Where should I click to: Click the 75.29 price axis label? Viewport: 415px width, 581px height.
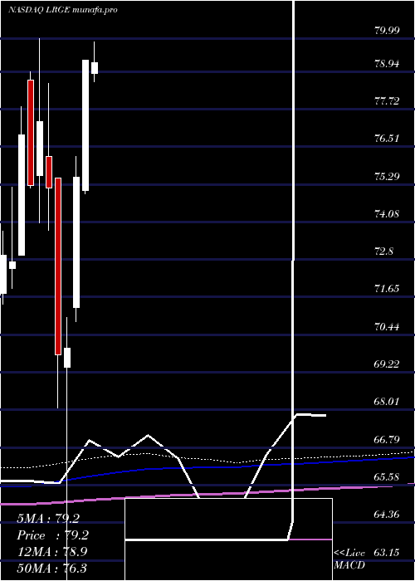(387, 176)
